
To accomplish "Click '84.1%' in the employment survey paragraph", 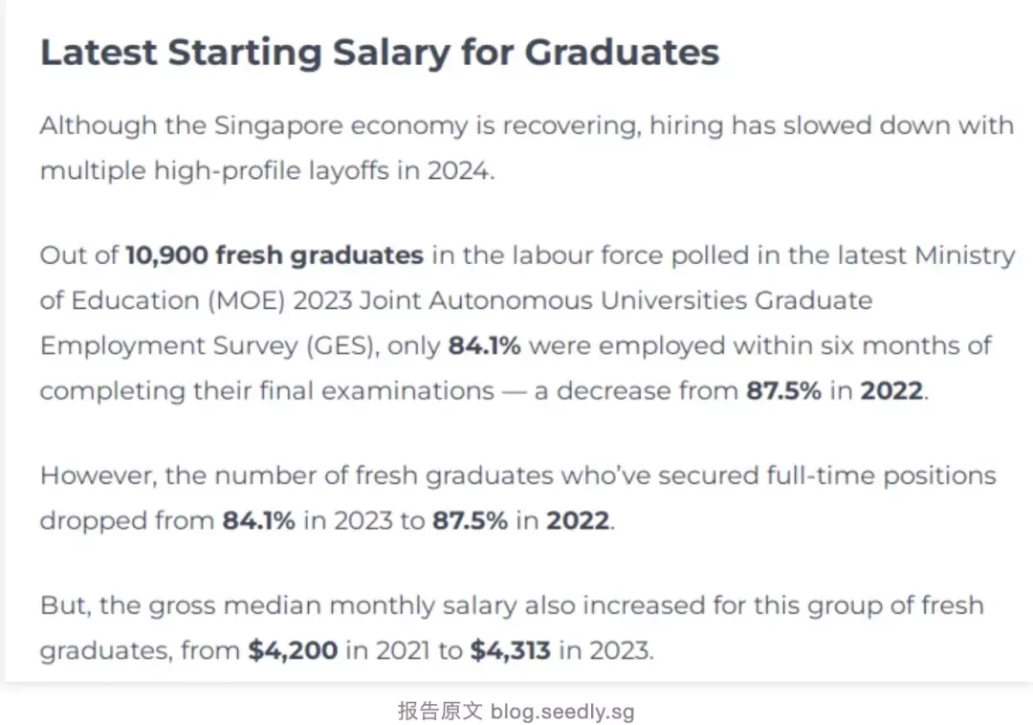I will pos(484,345).
